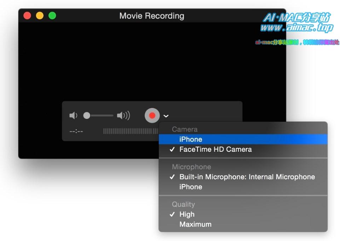Set recording quality to Maximum
The width and height of the screenshot is (352, 241).
click(243, 224)
